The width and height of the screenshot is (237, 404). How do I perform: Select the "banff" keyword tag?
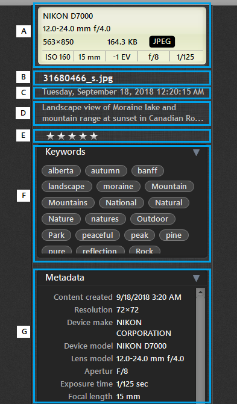pos(147,170)
